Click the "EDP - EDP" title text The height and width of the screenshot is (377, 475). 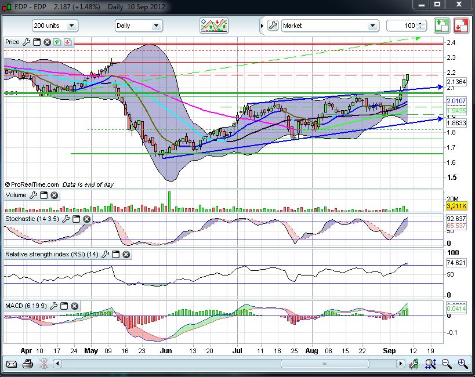coord(30,6)
